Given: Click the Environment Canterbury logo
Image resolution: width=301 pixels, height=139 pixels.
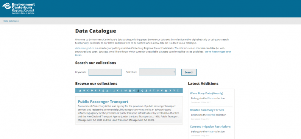Looking at the screenshot, I should pos(18,8).
